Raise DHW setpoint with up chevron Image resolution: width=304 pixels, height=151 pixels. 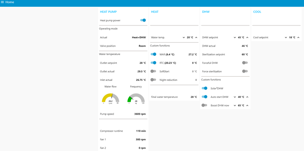tap(247, 38)
